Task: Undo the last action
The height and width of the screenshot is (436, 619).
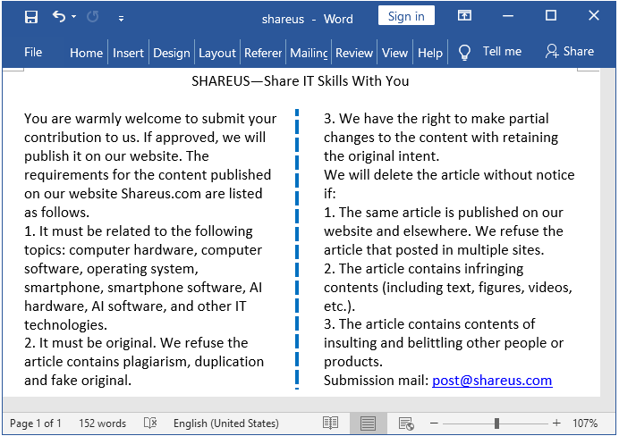Action: 59,17
